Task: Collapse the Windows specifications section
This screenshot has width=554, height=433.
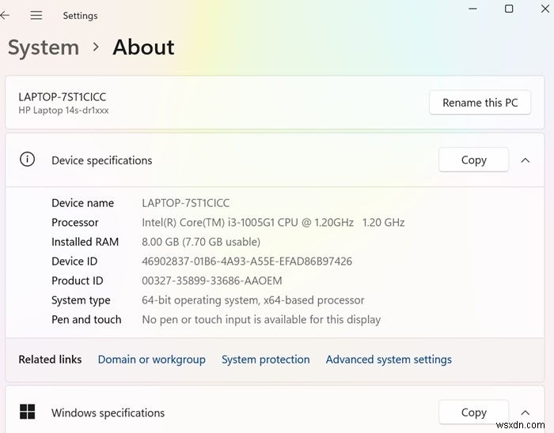Action: point(526,412)
